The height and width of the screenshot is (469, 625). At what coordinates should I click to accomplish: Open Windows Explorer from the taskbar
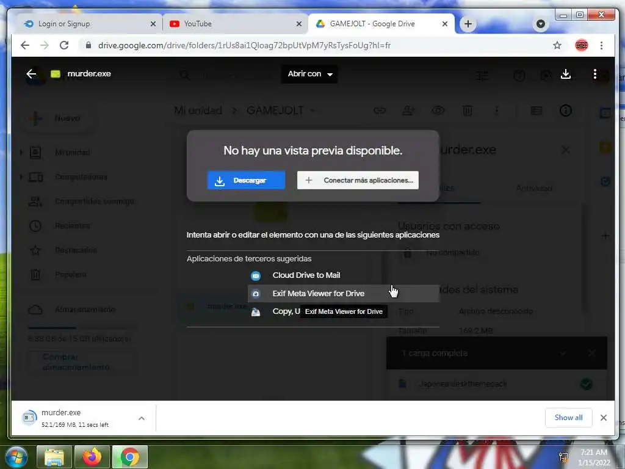[54, 457]
